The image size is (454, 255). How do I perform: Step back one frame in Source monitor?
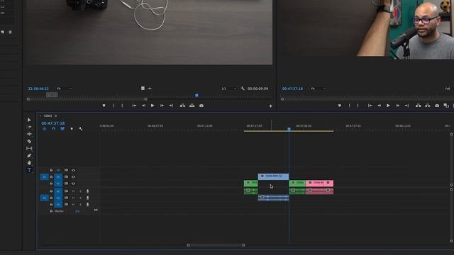(143, 106)
